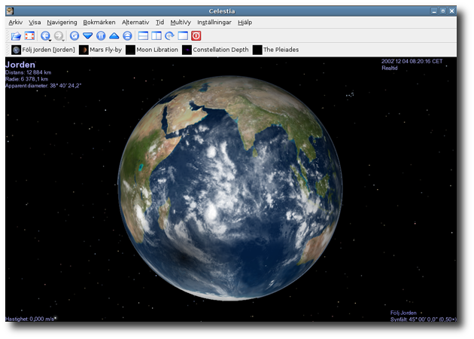The width and height of the screenshot is (474, 339).
Task: Click the Mars thumbnail icon
Action: pos(84,50)
